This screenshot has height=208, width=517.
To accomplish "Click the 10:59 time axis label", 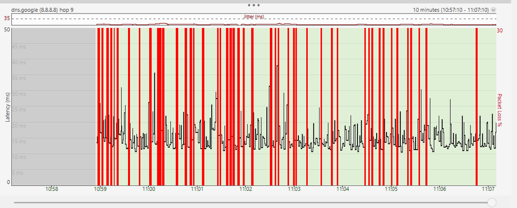I will click(x=100, y=189).
